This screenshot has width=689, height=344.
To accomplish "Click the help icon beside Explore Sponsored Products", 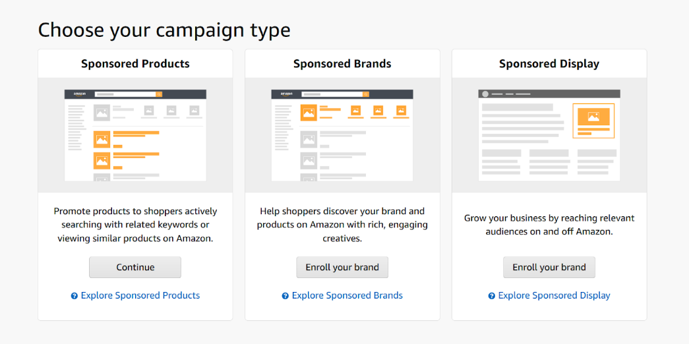I will coord(75,296).
